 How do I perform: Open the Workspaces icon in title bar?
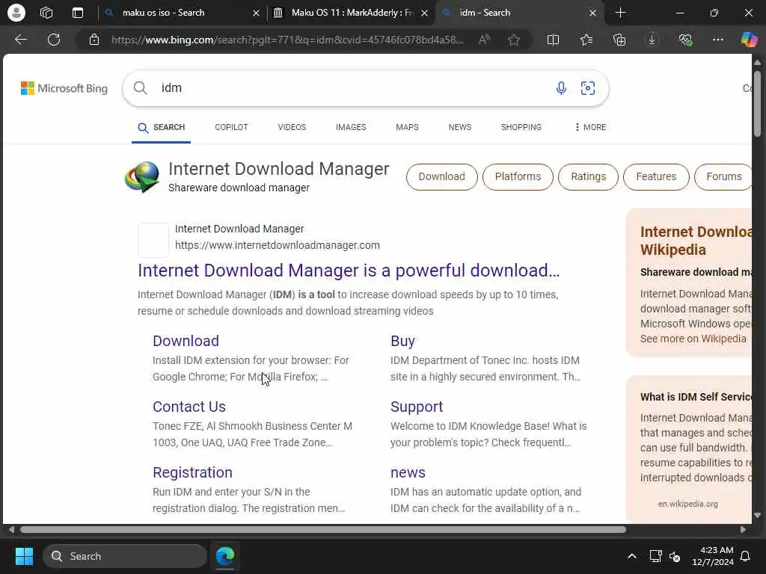point(46,13)
